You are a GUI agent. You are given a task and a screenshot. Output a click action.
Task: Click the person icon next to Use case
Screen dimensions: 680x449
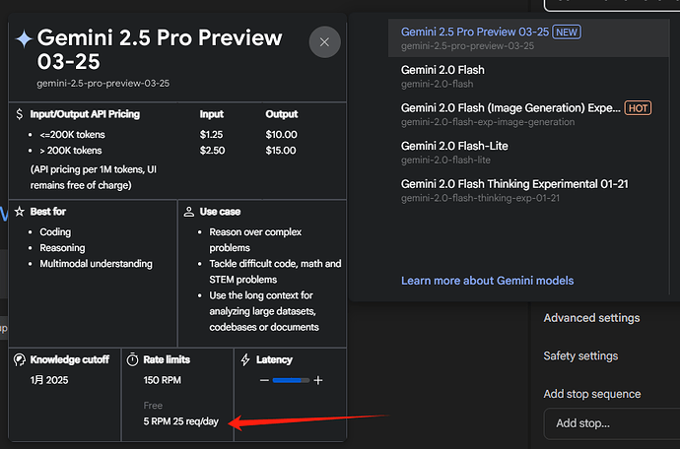click(x=188, y=212)
